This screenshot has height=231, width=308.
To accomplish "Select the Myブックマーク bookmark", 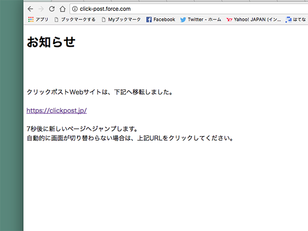I will click(x=121, y=20).
